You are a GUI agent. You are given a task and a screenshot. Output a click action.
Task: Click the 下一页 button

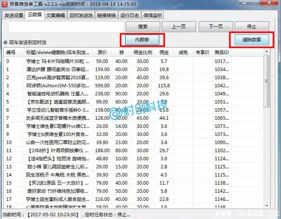point(216,27)
